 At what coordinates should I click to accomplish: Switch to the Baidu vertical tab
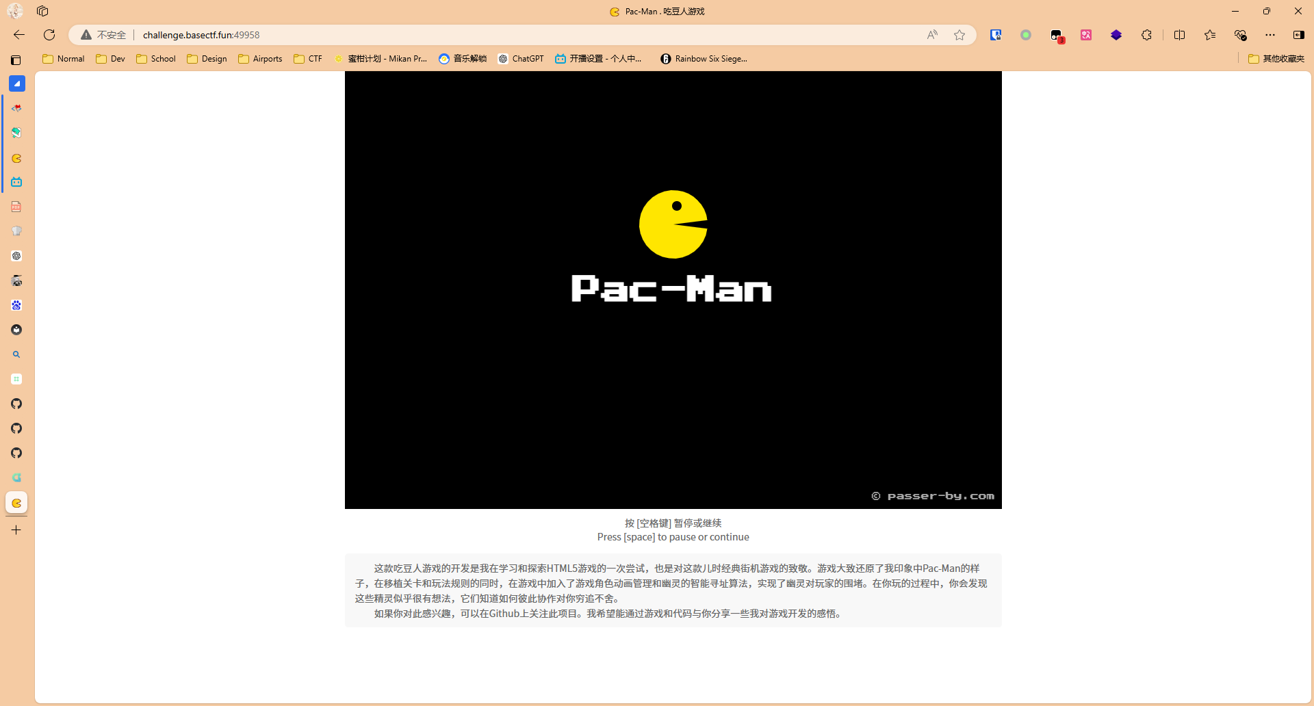pos(16,305)
